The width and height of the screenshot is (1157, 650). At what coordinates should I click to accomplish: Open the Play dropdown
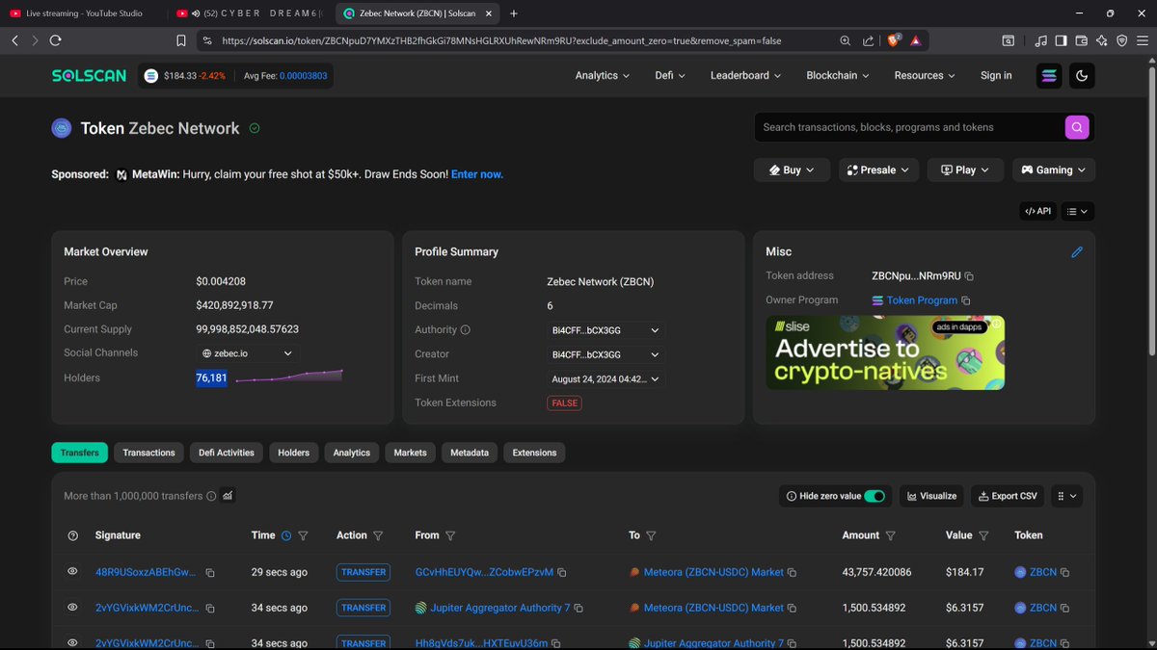(965, 169)
